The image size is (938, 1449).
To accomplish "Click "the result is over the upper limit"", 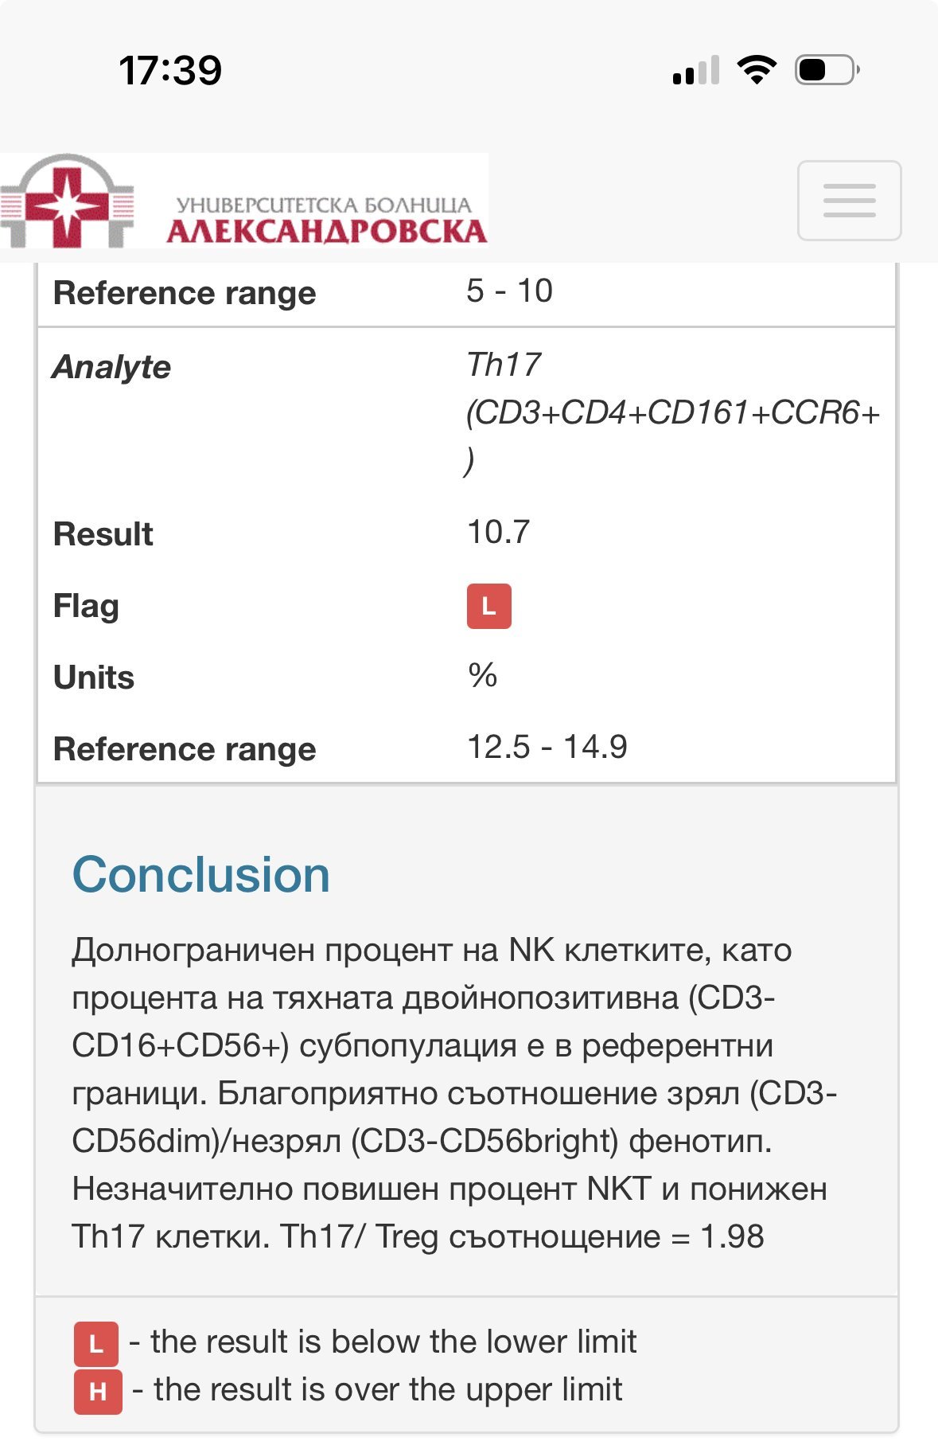I will click(x=388, y=1390).
